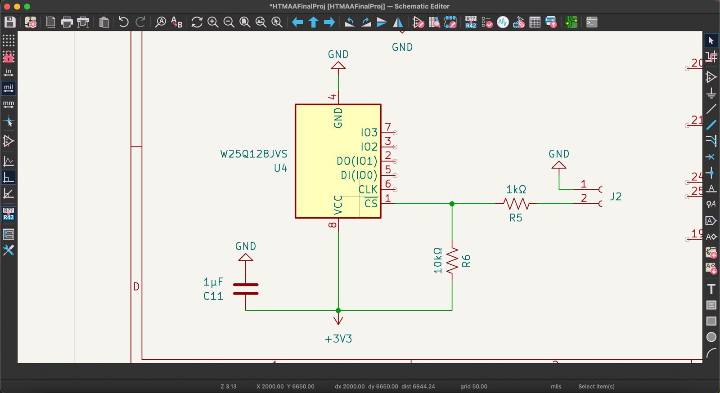The width and height of the screenshot is (720, 393).
Task: Switch units to millimeters
Action: pos(9,104)
